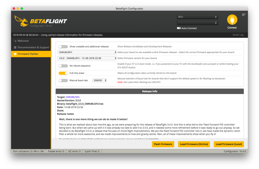Toggle the No reboot sequence switch
This screenshot has width=259, height=169.
coord(63,66)
